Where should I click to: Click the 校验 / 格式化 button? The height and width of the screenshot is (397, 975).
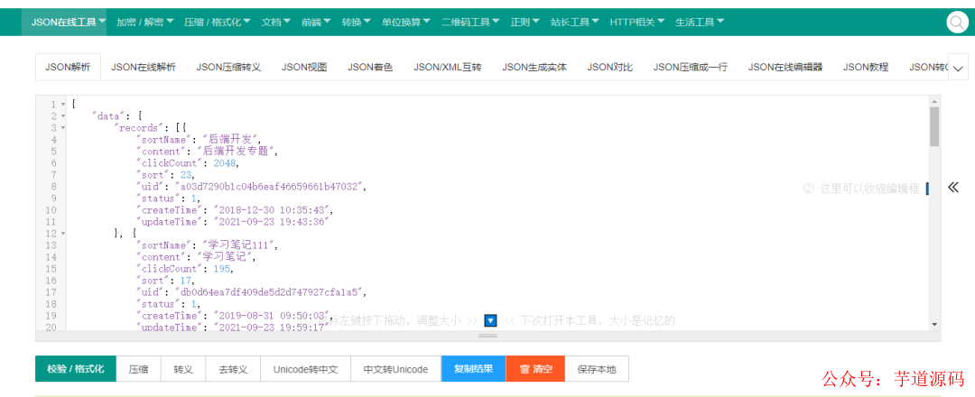[76, 369]
